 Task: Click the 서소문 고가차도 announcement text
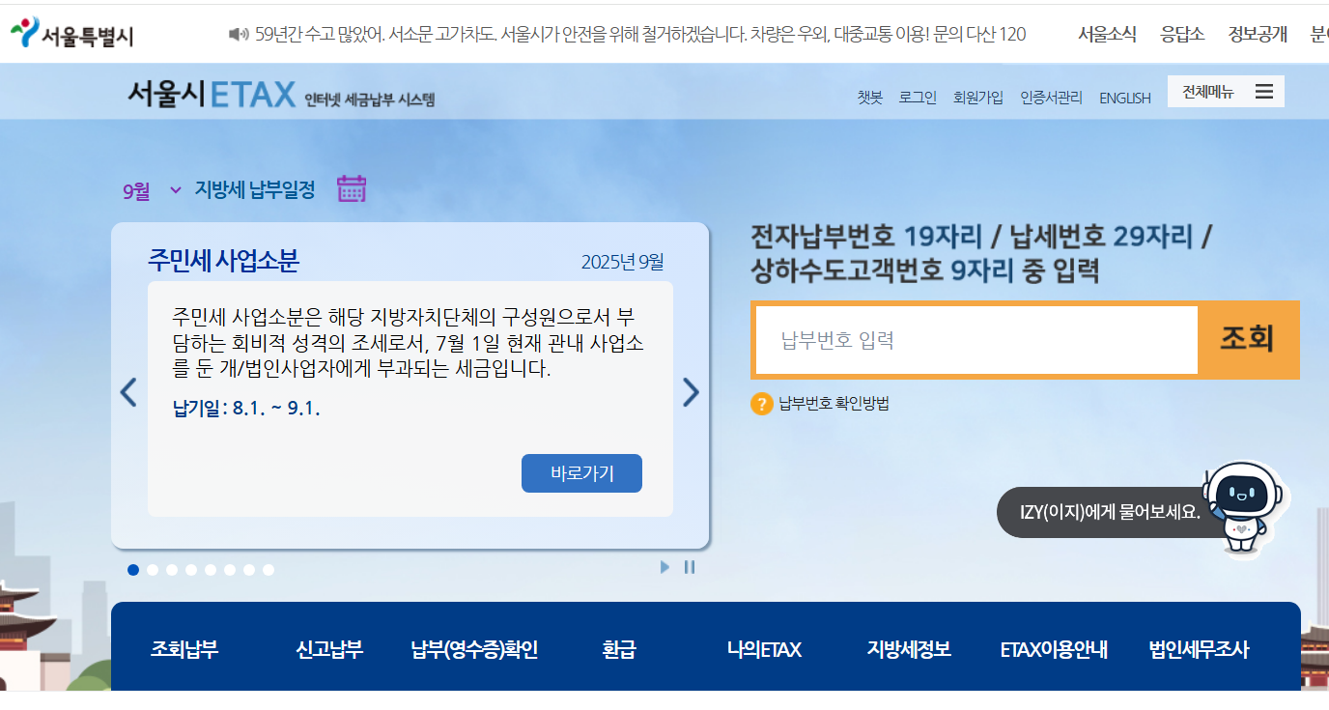click(640, 35)
